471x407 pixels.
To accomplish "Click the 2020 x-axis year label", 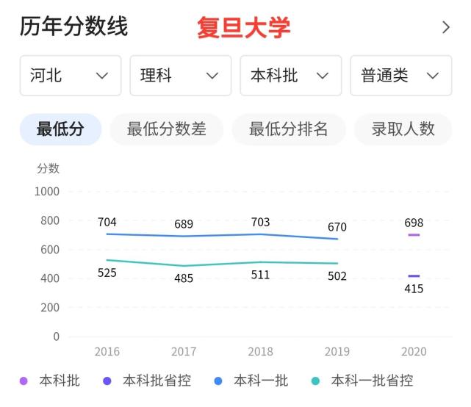I will [x=414, y=351].
